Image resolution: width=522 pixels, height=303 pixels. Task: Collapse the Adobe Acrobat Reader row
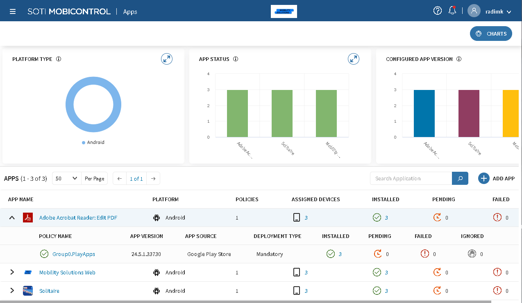click(12, 218)
